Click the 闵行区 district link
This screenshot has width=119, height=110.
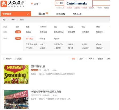42,74
